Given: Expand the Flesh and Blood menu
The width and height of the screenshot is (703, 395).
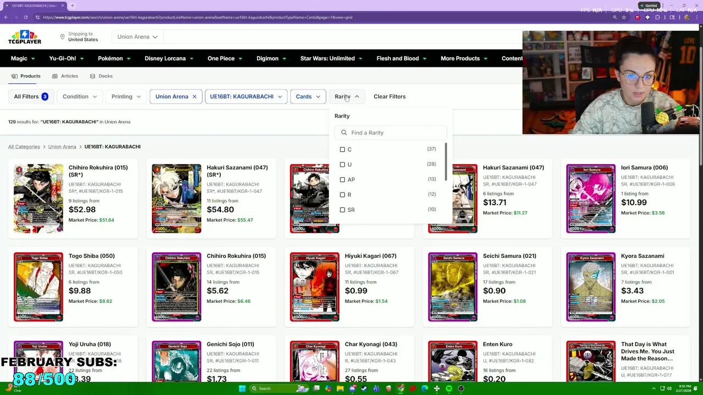Looking at the screenshot, I should tap(401, 58).
